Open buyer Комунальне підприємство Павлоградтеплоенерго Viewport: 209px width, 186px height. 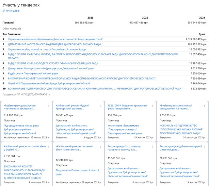(125, 129)
